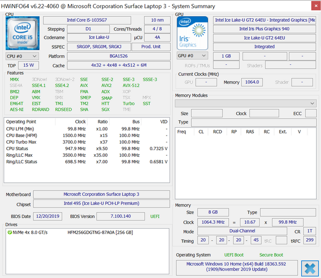Click the Freq column header in modules table
This screenshot has width=321, height=278.
click(x=182, y=132)
